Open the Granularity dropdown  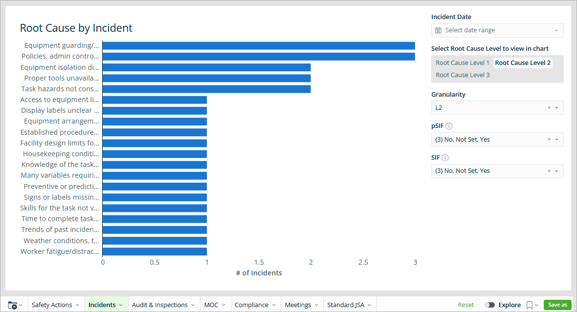pyautogui.click(x=556, y=107)
